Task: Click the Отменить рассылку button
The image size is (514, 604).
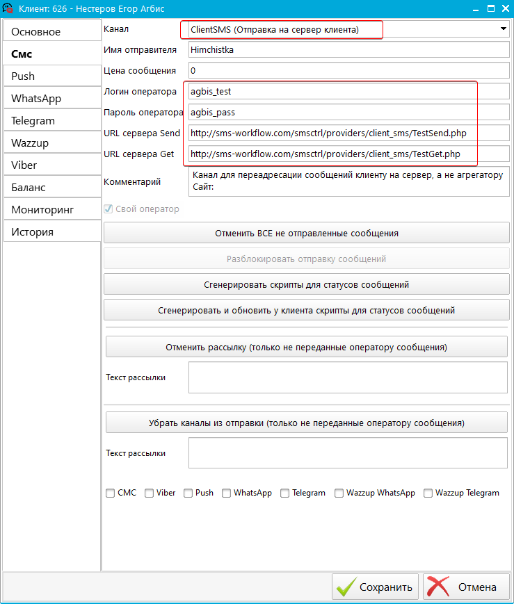Action: (x=307, y=347)
